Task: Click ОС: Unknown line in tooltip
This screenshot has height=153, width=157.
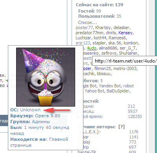Action: tap(26, 110)
